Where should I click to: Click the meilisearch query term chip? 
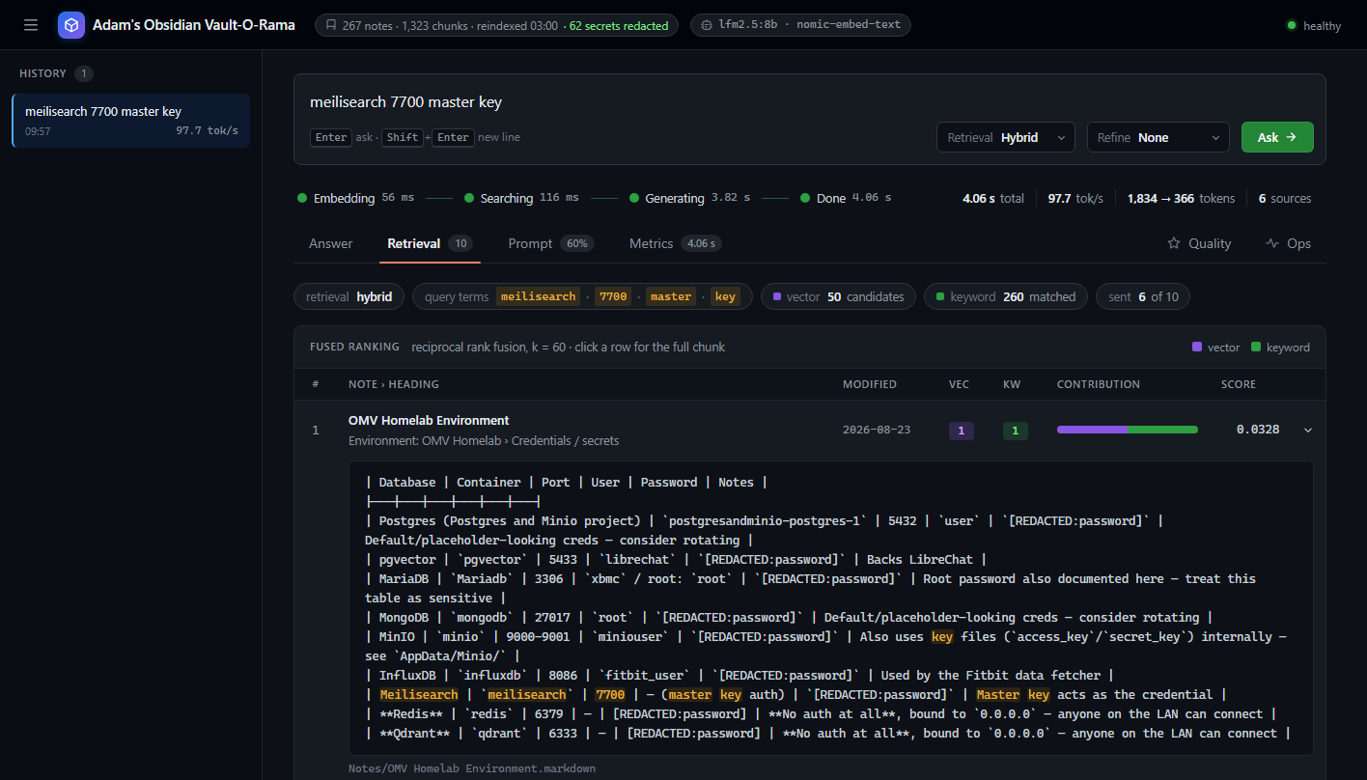539,296
